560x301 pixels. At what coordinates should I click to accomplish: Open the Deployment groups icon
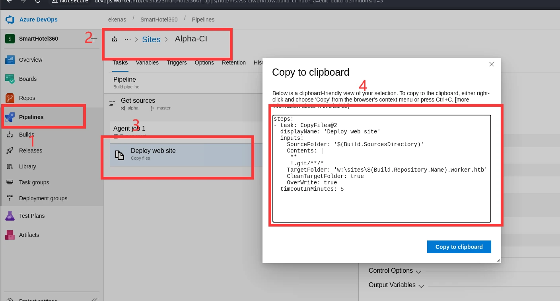coord(10,198)
